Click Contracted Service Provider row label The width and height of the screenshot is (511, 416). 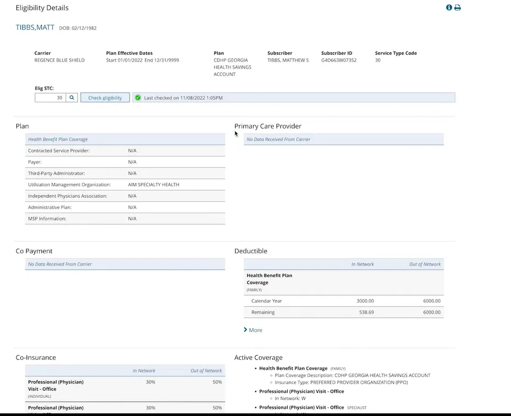click(59, 151)
